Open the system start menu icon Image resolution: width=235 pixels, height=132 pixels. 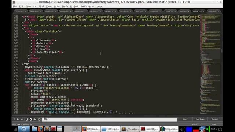(24, 129)
